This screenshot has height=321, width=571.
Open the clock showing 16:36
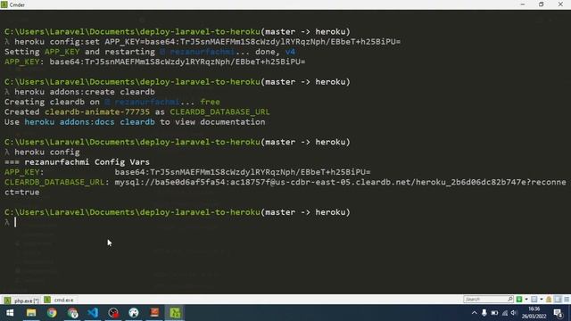(x=534, y=313)
